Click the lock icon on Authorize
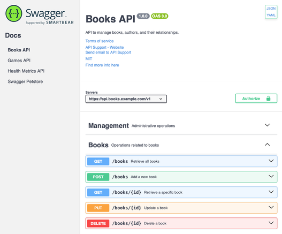282x234 pixels. [x=268, y=99]
